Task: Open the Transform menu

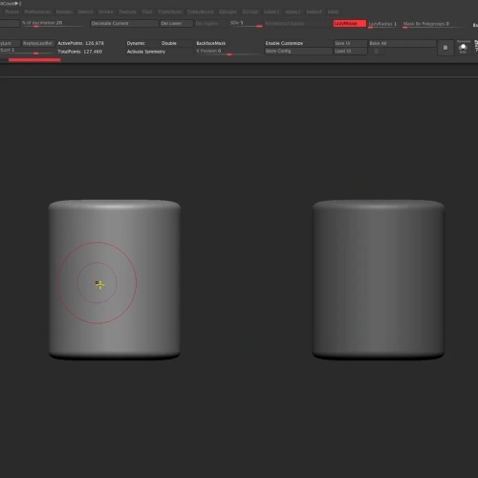Action: pos(169,11)
